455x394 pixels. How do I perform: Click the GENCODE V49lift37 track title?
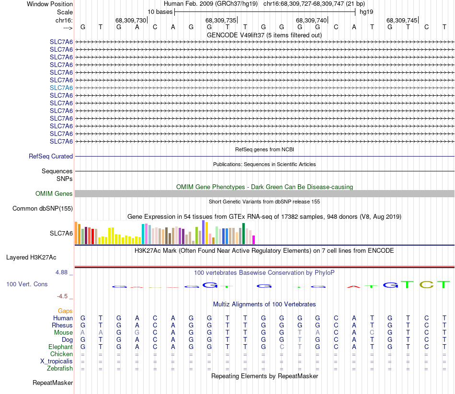tap(264, 35)
